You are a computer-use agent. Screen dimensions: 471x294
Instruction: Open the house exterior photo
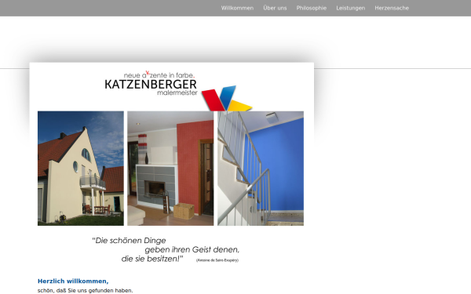[81, 169]
